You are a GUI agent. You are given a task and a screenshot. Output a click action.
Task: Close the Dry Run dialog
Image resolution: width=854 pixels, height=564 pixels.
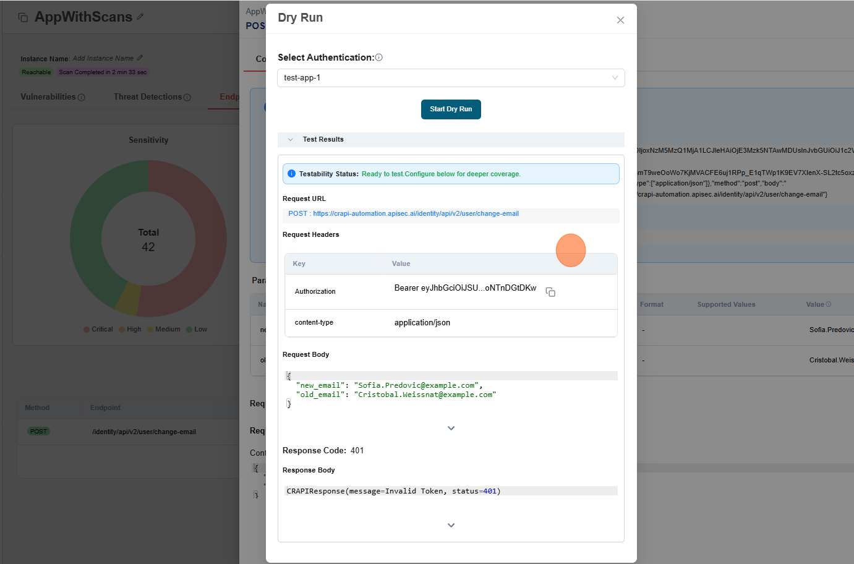(x=620, y=20)
